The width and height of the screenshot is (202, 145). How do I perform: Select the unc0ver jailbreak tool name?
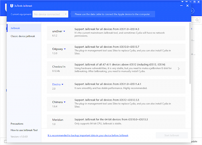point(57,31)
